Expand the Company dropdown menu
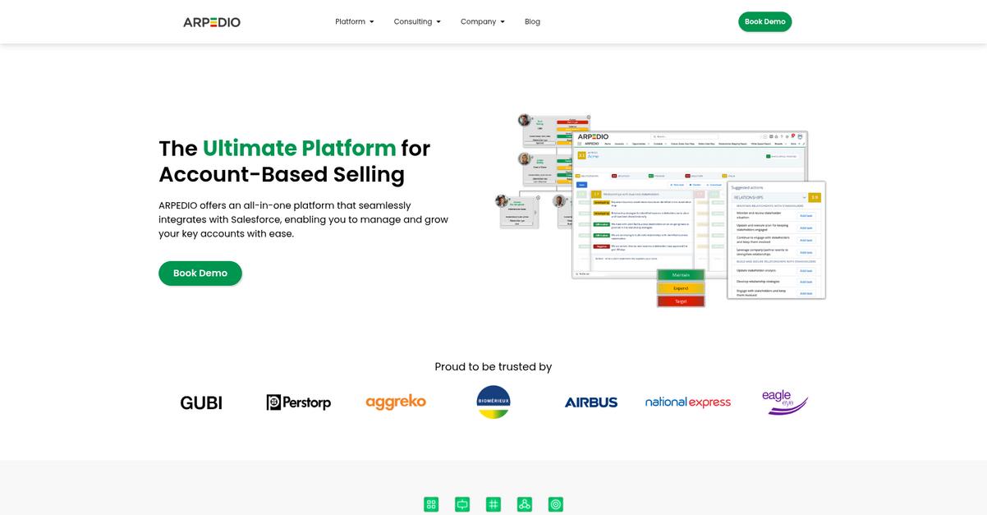This screenshot has height=515, width=987. [483, 22]
